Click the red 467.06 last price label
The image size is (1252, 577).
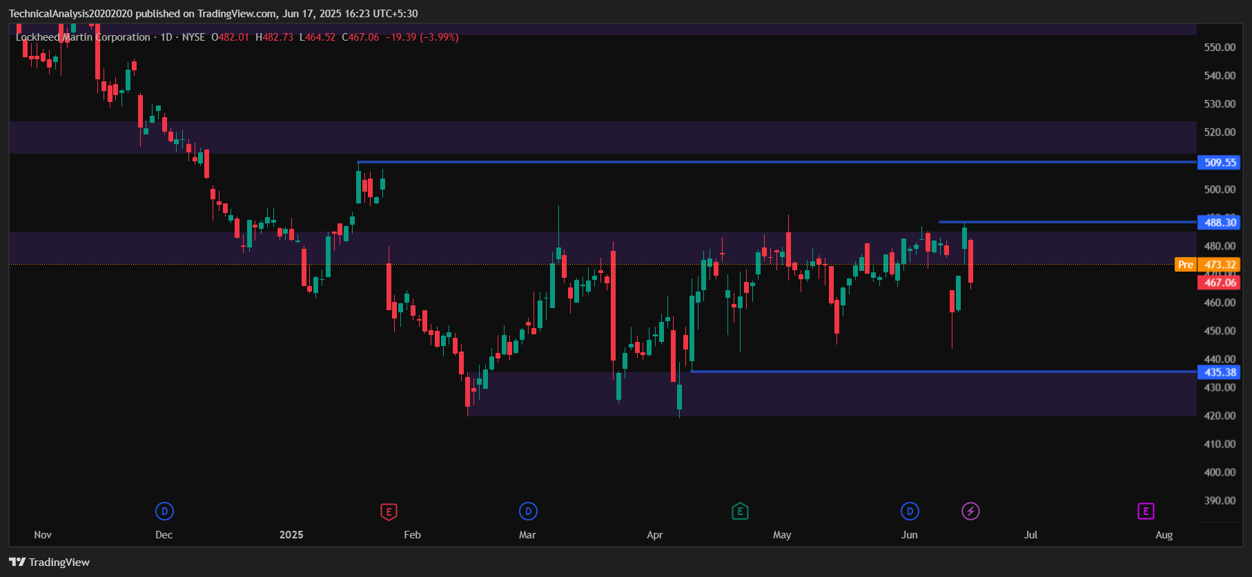tap(1220, 283)
